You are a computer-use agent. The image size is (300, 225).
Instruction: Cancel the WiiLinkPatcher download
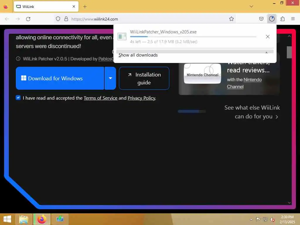point(268,37)
